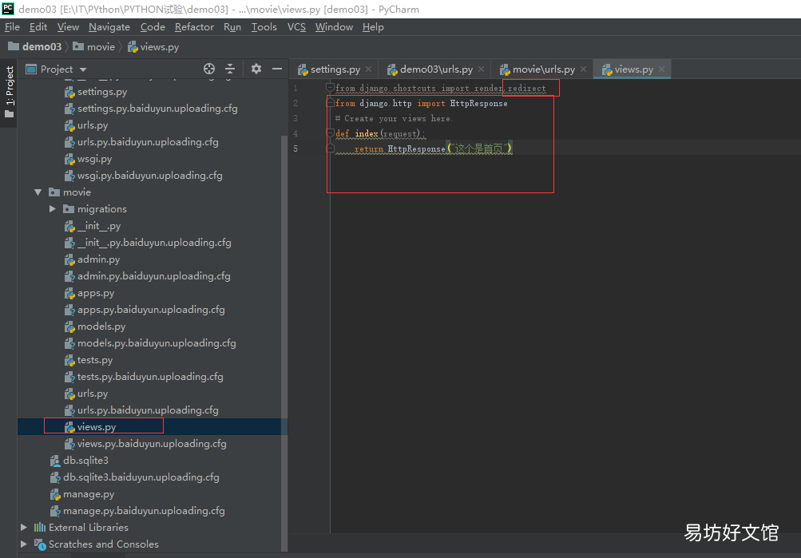Open the VCS menu
The height and width of the screenshot is (558, 801).
pyautogui.click(x=296, y=27)
